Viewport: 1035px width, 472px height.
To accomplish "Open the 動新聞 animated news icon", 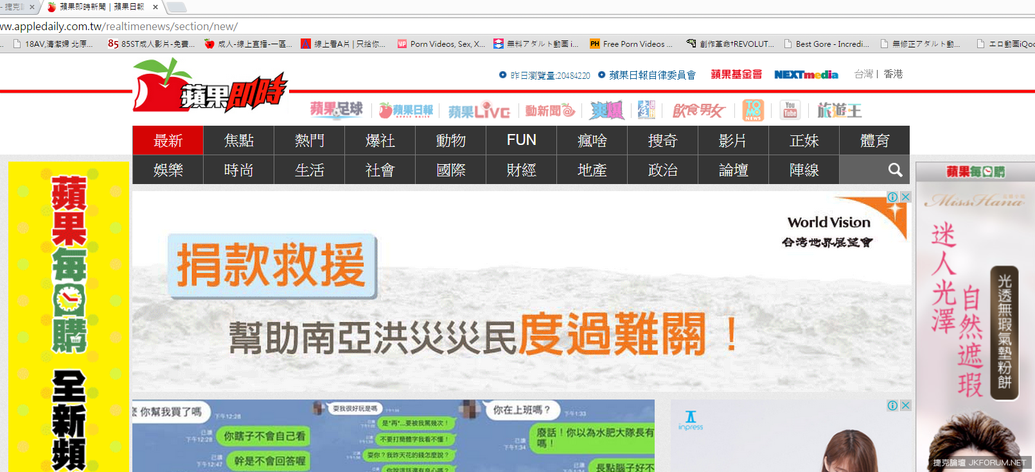I will pyautogui.click(x=550, y=110).
